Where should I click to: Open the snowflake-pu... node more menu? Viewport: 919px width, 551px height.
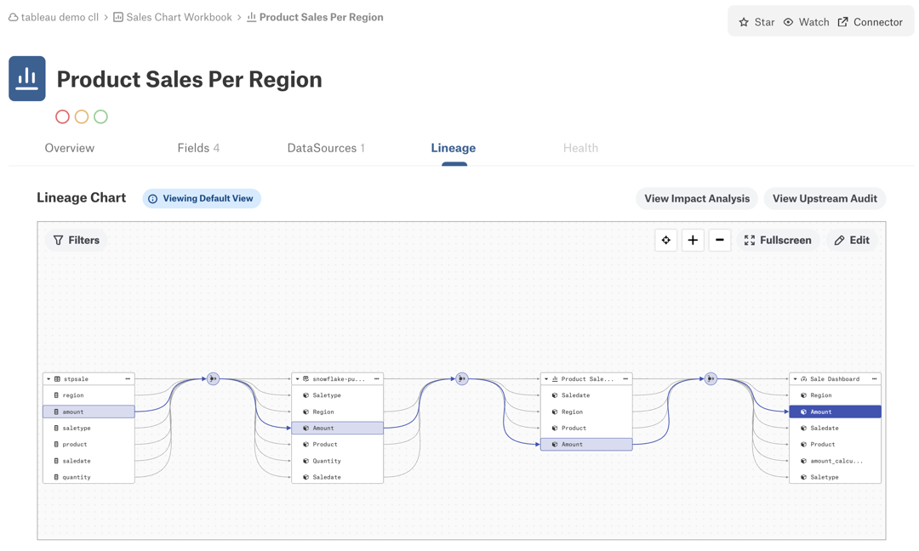tap(376, 379)
